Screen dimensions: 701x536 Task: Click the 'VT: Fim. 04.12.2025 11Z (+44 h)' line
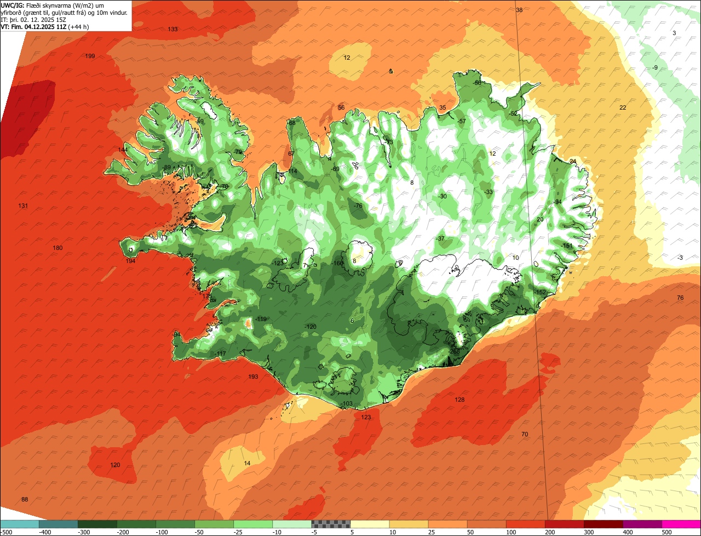click(45, 26)
